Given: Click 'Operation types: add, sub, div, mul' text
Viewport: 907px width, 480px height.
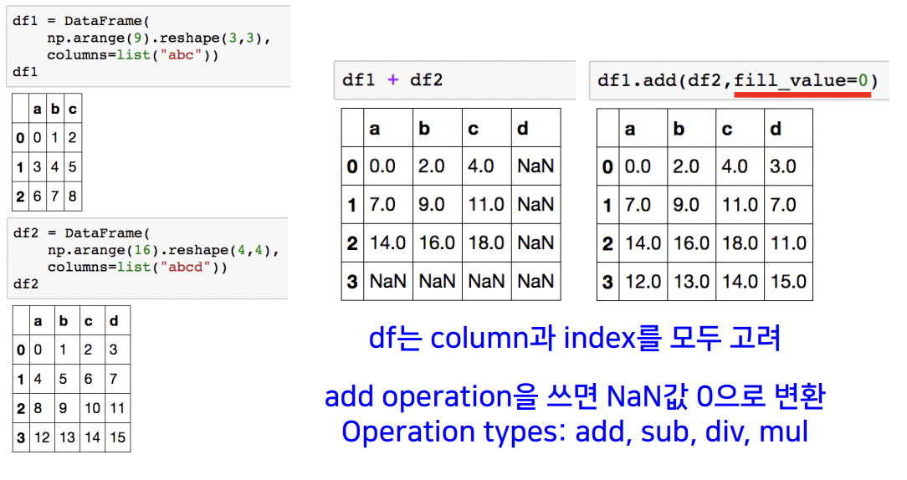Looking at the screenshot, I should [575, 432].
